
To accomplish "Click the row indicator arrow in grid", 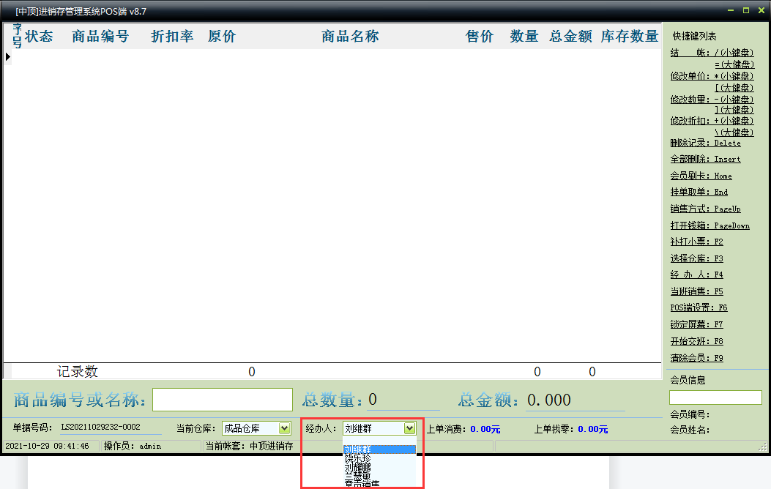I will (x=8, y=56).
